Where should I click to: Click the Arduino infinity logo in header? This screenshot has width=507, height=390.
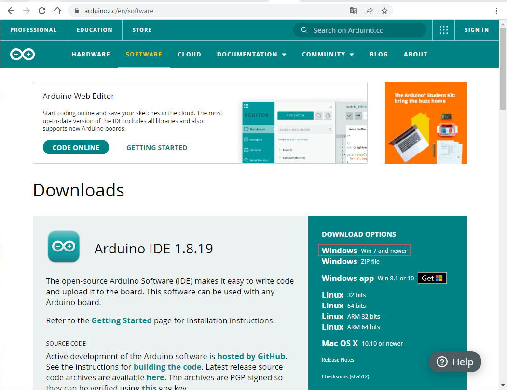click(x=22, y=55)
